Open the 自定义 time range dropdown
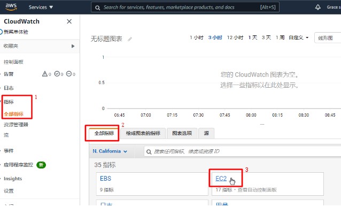 coord(298,37)
